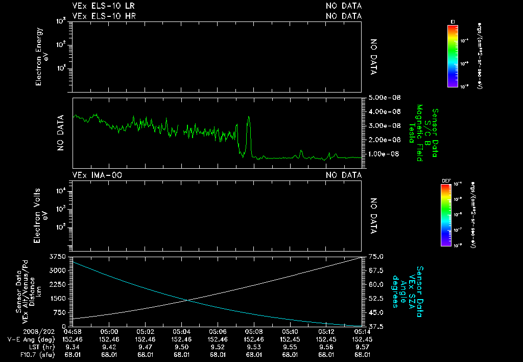
Task: Click the 05:04 time axis label
Action: pyautogui.click(x=181, y=332)
